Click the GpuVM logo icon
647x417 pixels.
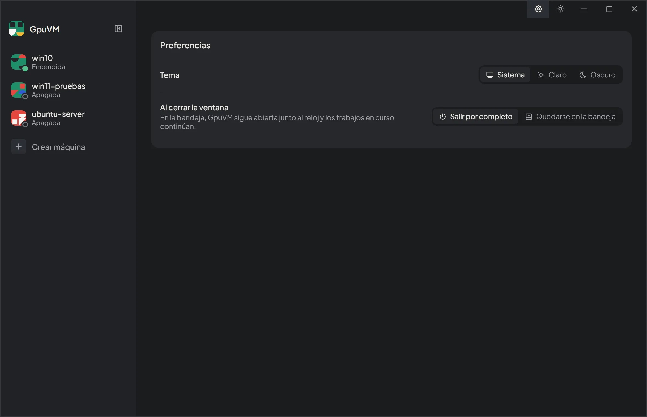[16, 29]
